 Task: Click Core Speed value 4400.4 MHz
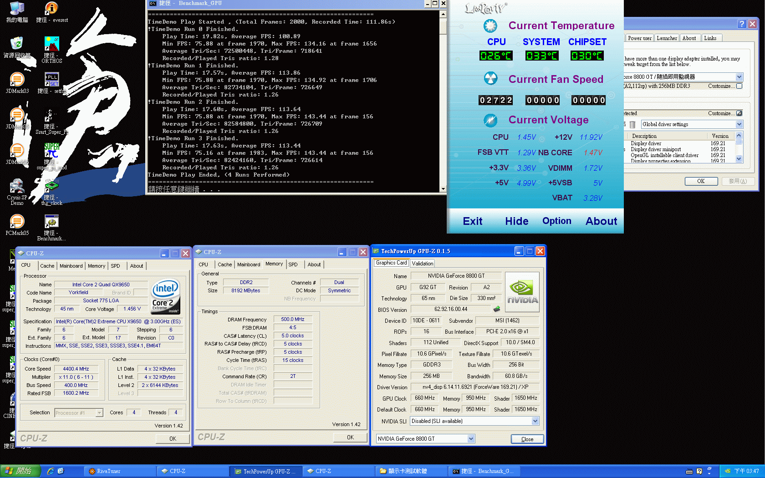click(76, 369)
